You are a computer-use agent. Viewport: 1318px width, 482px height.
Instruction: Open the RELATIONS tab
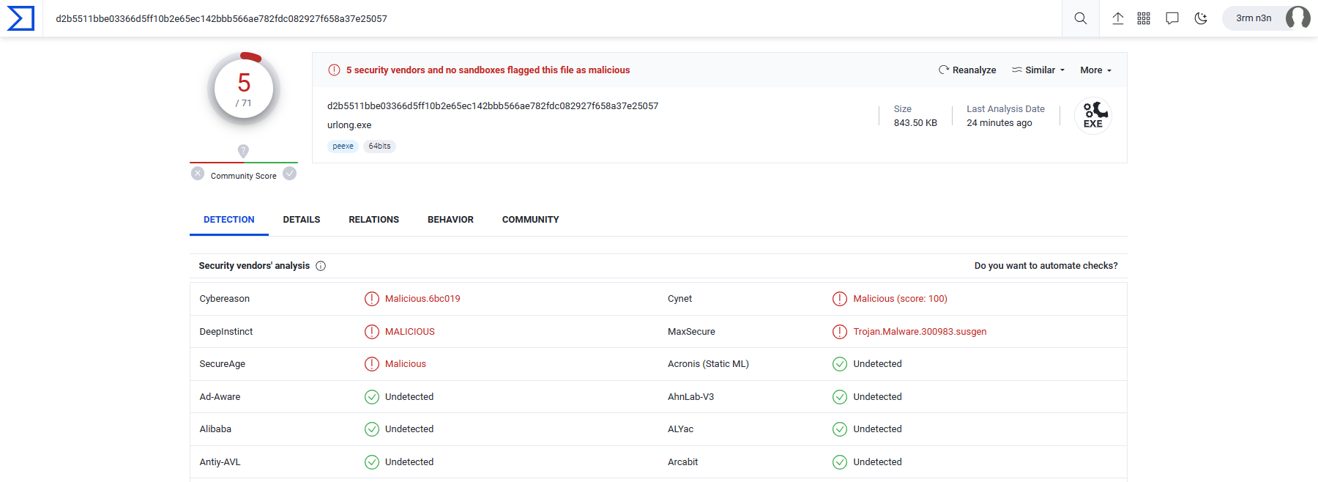(374, 220)
